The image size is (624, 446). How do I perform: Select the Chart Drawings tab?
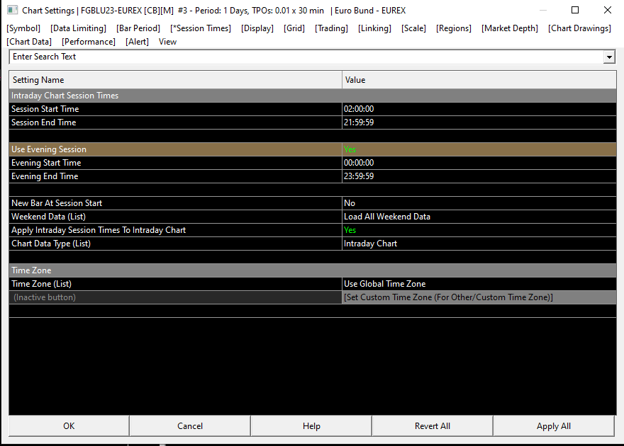click(579, 28)
